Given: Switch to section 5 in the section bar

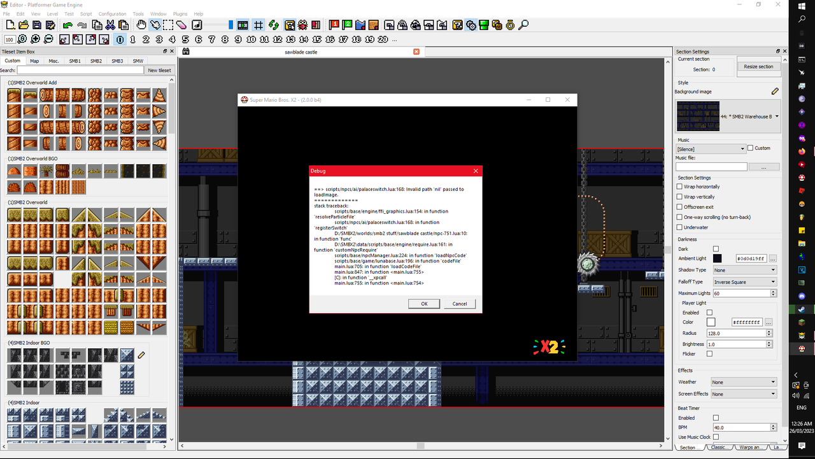Looking at the screenshot, I should [x=185, y=39].
